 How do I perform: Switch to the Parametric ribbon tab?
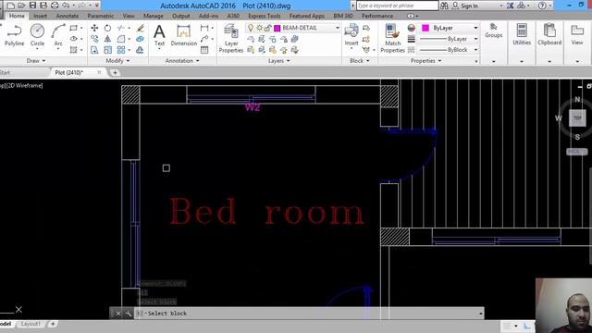coord(101,16)
